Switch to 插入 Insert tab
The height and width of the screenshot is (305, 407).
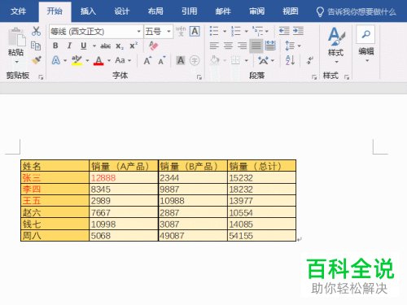(x=88, y=11)
